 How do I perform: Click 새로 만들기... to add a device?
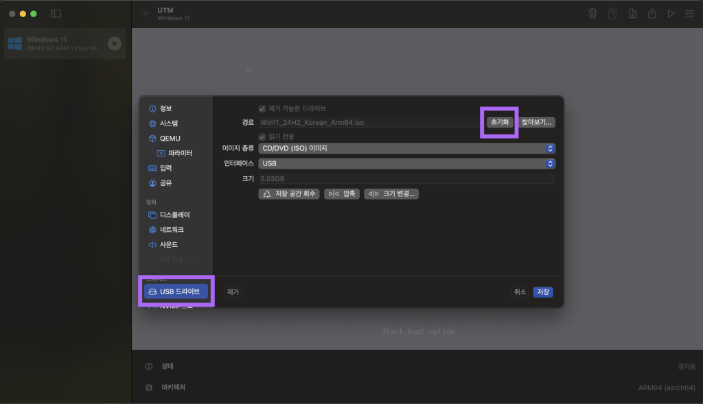coord(176,259)
